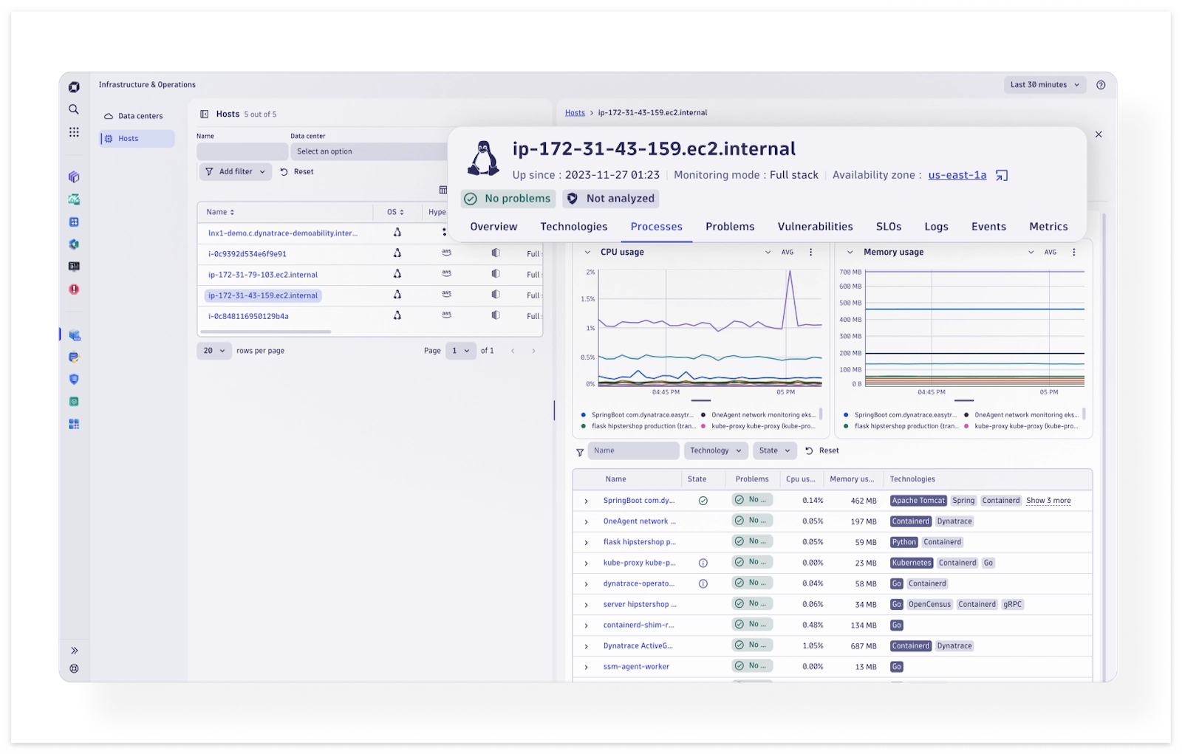This screenshot has height=754, width=1182.
Task: Open the AVG dropdown on Memory usage
Action: [1043, 253]
